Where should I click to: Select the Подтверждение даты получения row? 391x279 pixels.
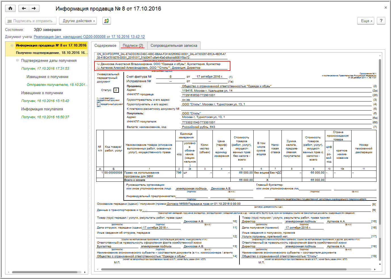[49, 61]
